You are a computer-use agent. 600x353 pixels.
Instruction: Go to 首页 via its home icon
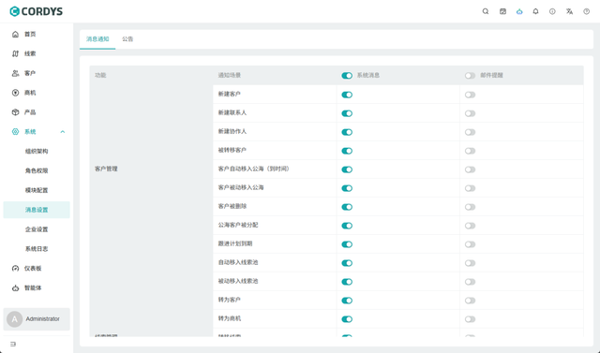[15, 35]
